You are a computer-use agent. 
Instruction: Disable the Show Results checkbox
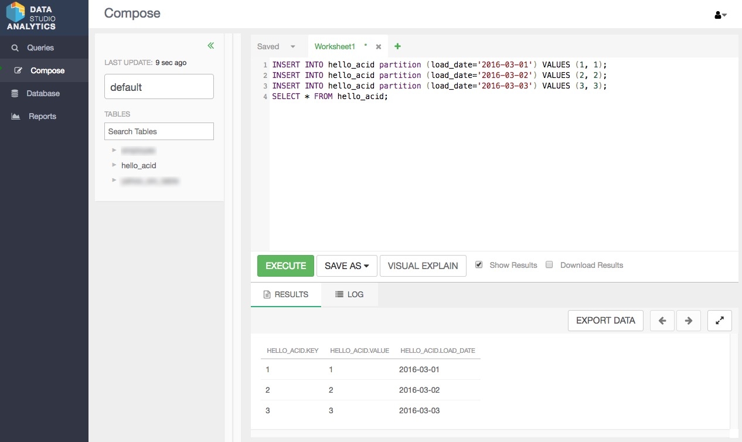pos(479,264)
